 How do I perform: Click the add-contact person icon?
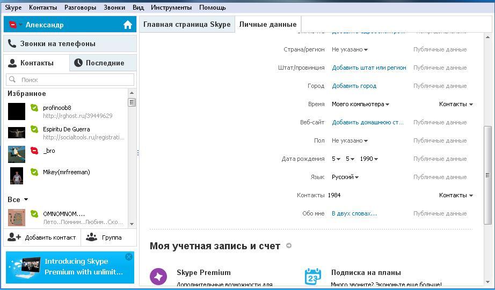14,237
